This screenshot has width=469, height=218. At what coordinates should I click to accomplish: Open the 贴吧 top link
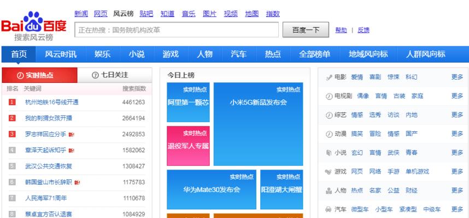pyautogui.click(x=146, y=14)
